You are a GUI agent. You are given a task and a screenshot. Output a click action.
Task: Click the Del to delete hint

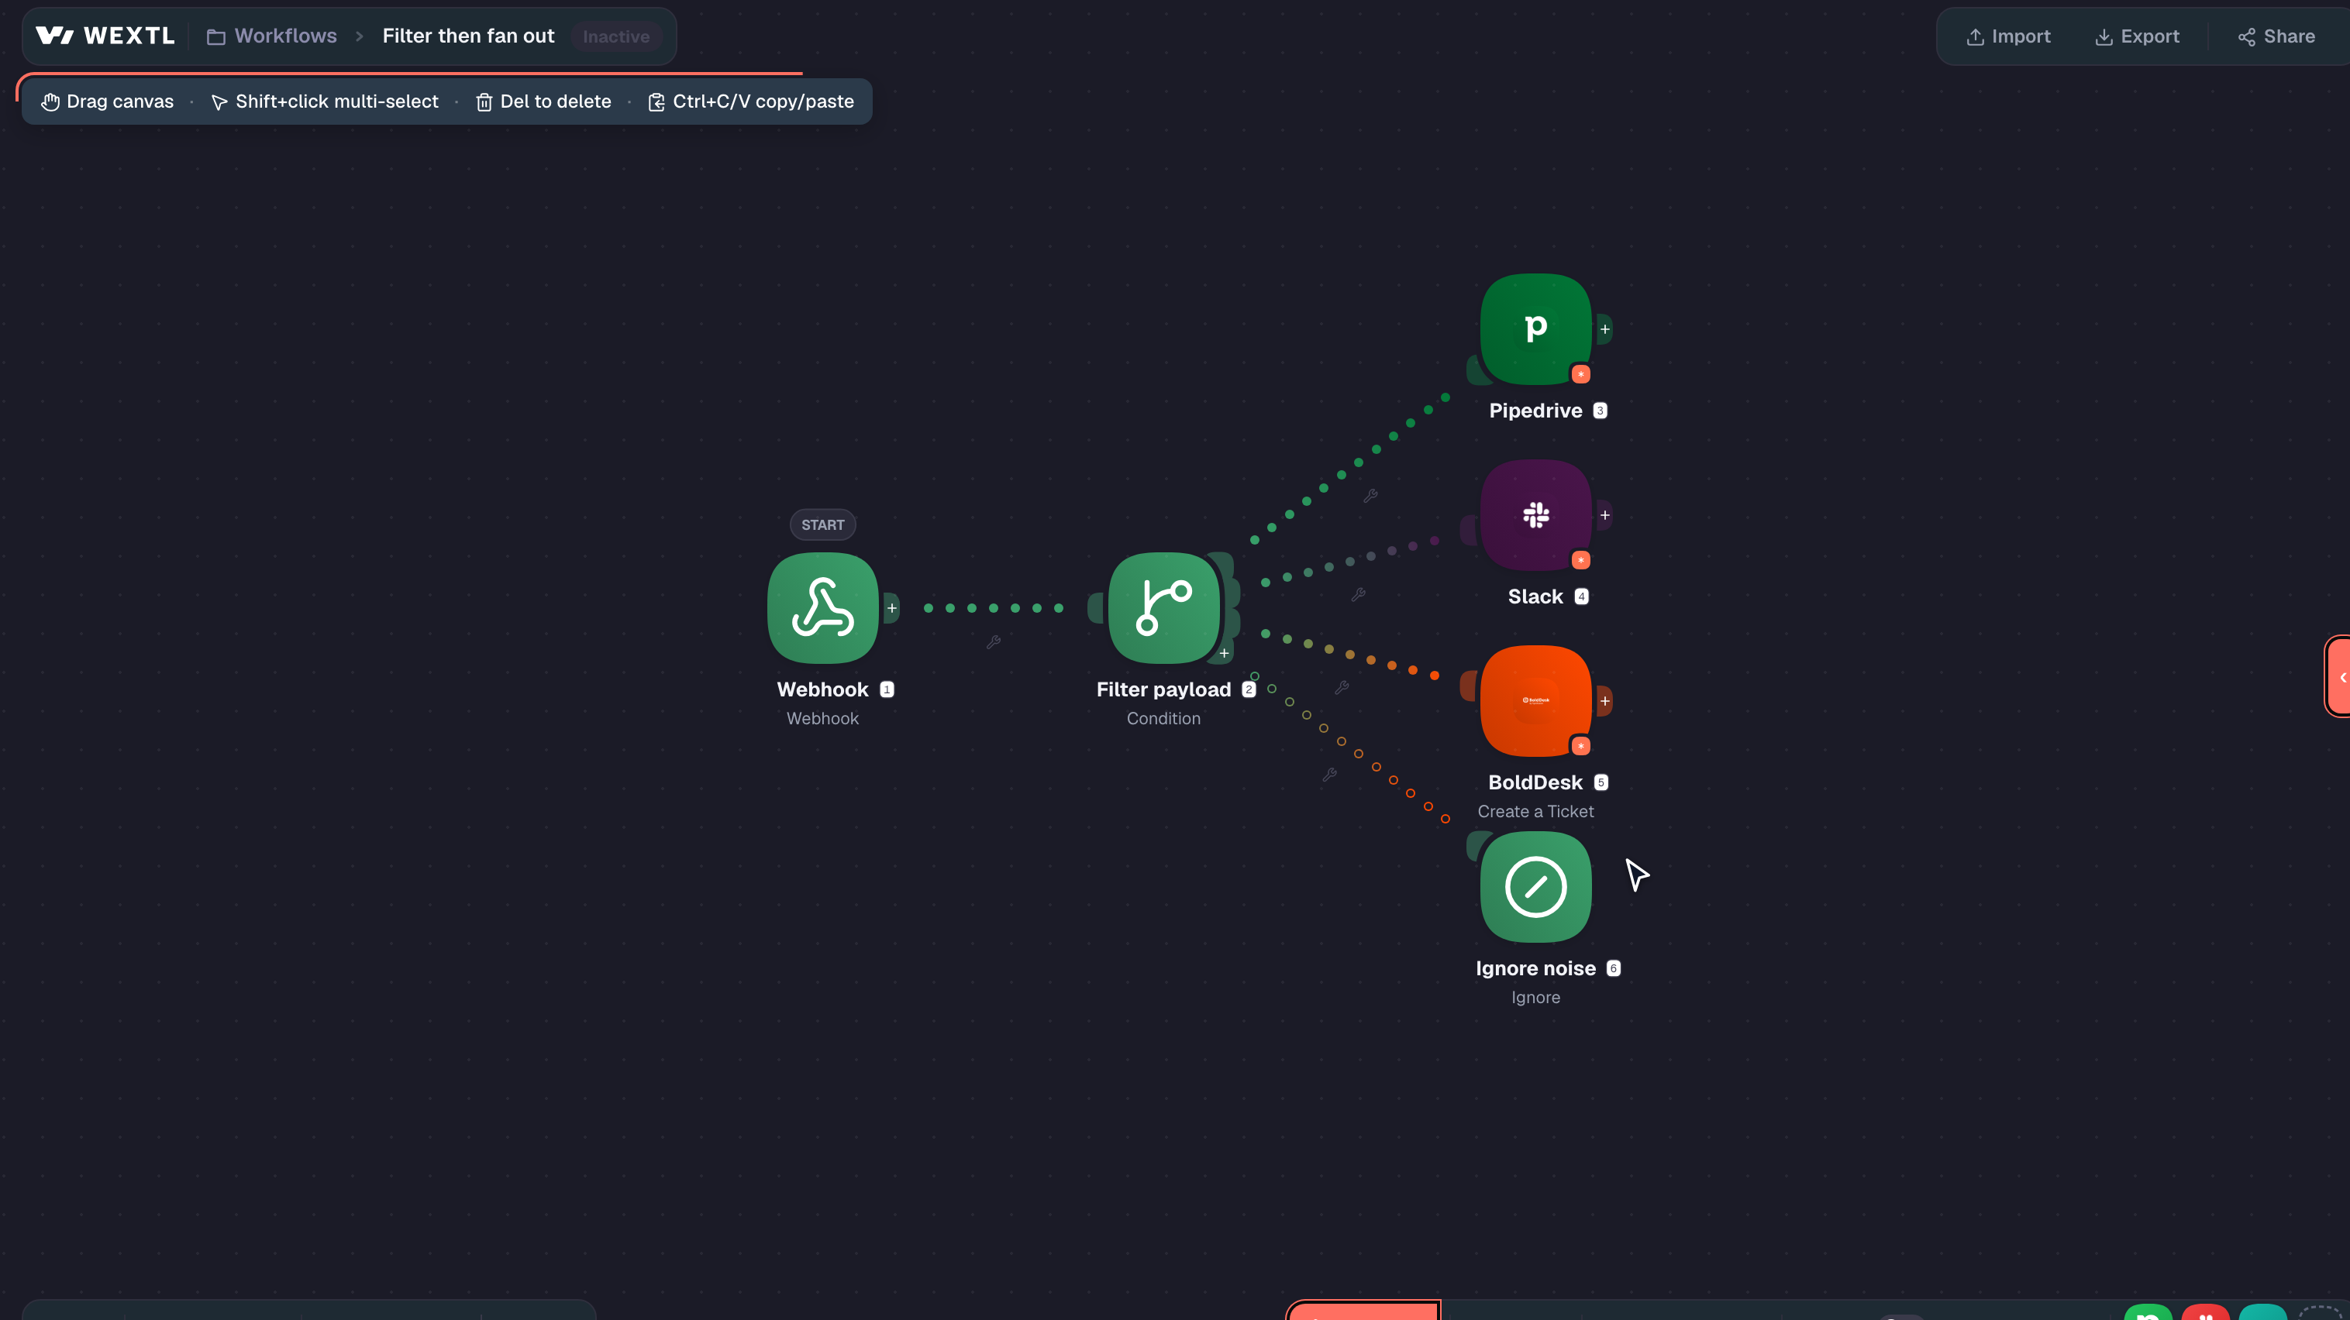pyautogui.click(x=544, y=101)
